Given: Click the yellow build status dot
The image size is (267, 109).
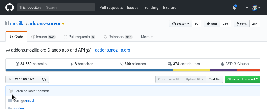Looking at the screenshot, I should [63, 24].
